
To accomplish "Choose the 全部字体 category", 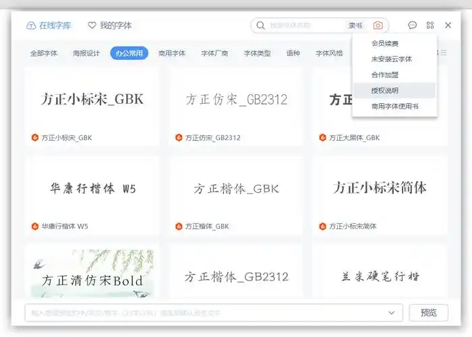I will (x=44, y=53).
